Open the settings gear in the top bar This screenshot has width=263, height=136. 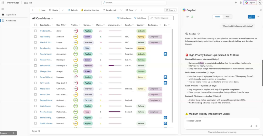tap(241, 3)
